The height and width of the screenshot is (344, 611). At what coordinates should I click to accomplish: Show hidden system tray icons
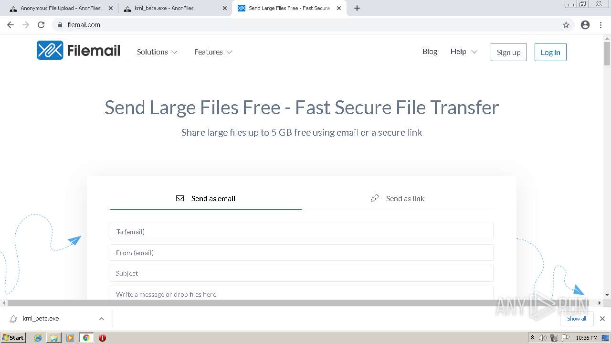[532, 338]
